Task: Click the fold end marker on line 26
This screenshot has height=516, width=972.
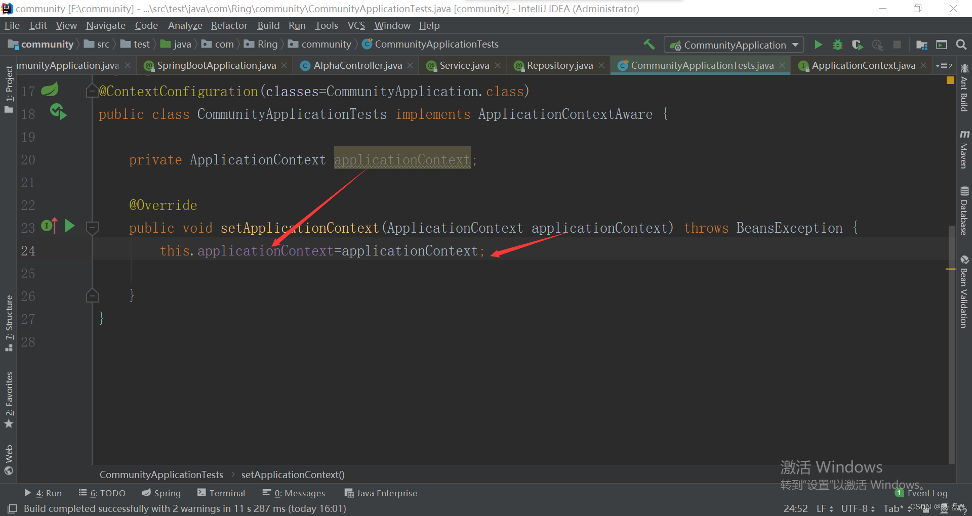Action: point(92,295)
